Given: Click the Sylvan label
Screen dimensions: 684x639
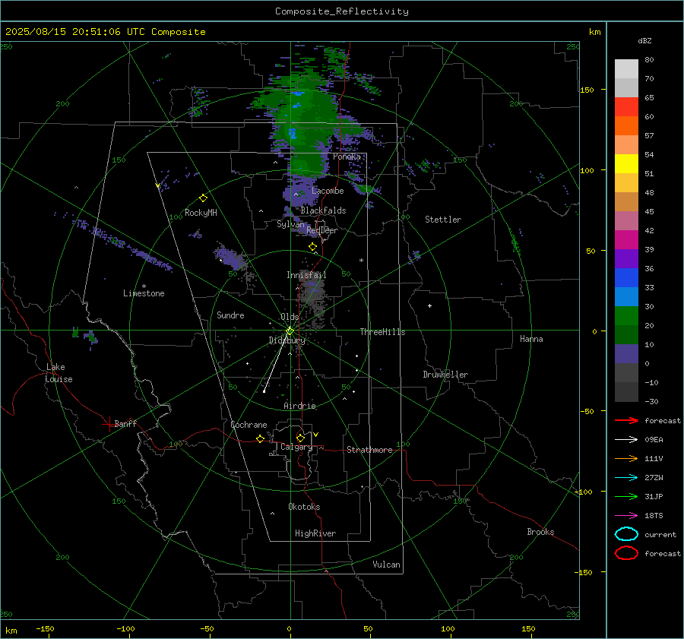Looking at the screenshot, I should point(290,224).
